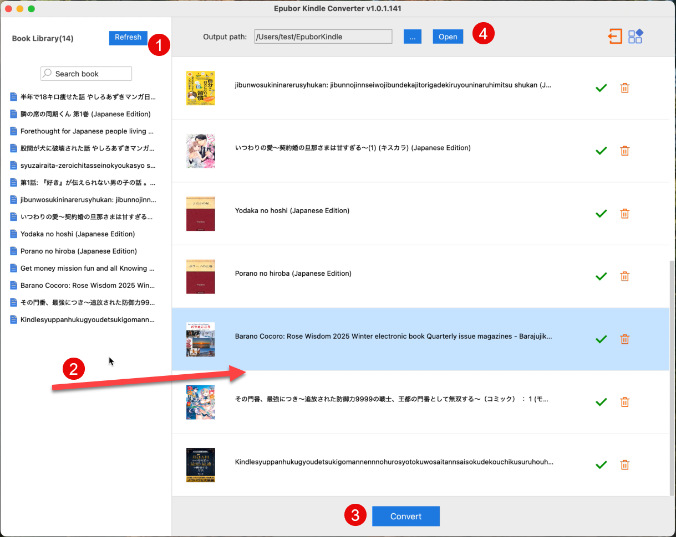The width and height of the screenshot is (676, 537).
Task: Delete the Porano no hiroba row with trash icon
Action: pos(624,276)
